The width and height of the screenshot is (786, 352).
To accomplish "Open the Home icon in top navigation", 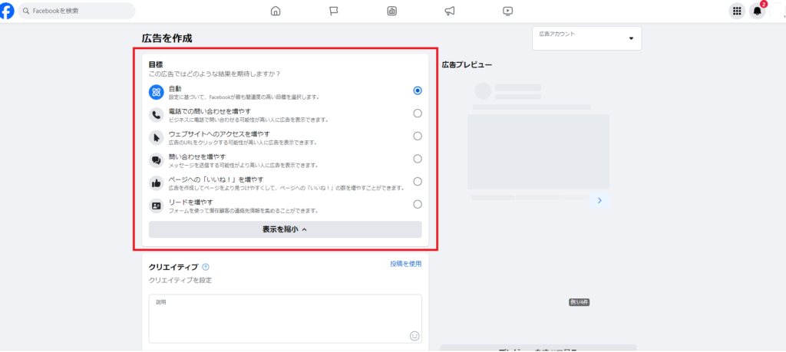I will tap(276, 11).
